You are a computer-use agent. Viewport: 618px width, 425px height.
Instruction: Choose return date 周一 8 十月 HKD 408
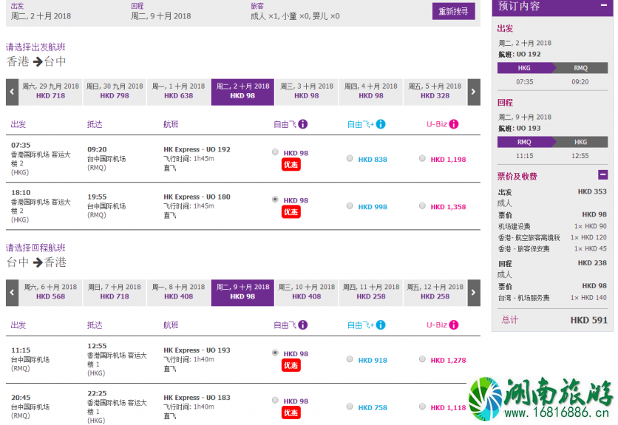tap(179, 293)
